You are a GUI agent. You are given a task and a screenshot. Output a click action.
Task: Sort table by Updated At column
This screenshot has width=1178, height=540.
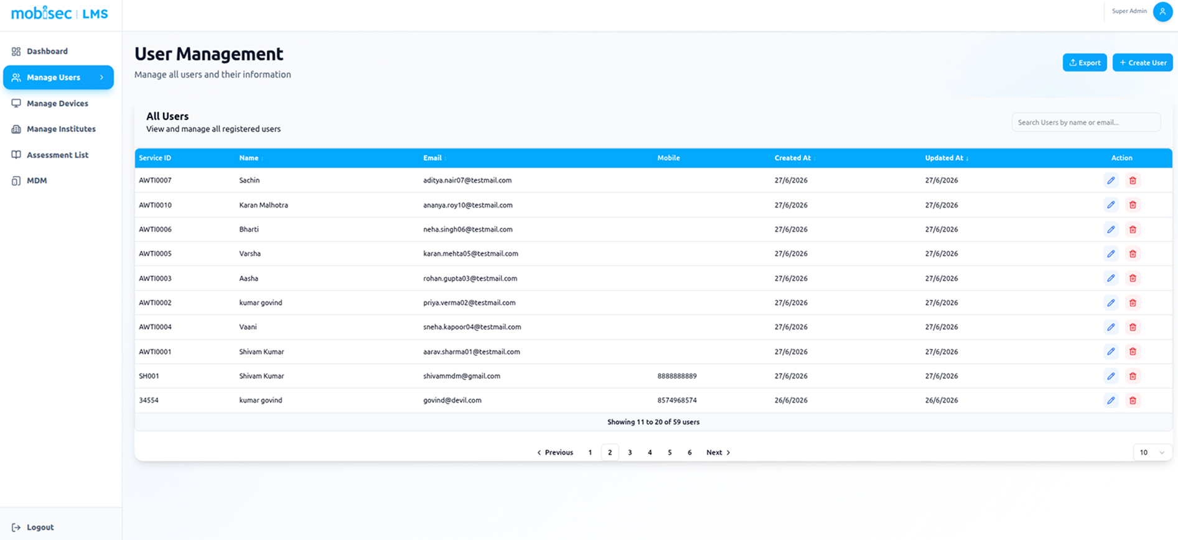[947, 158]
